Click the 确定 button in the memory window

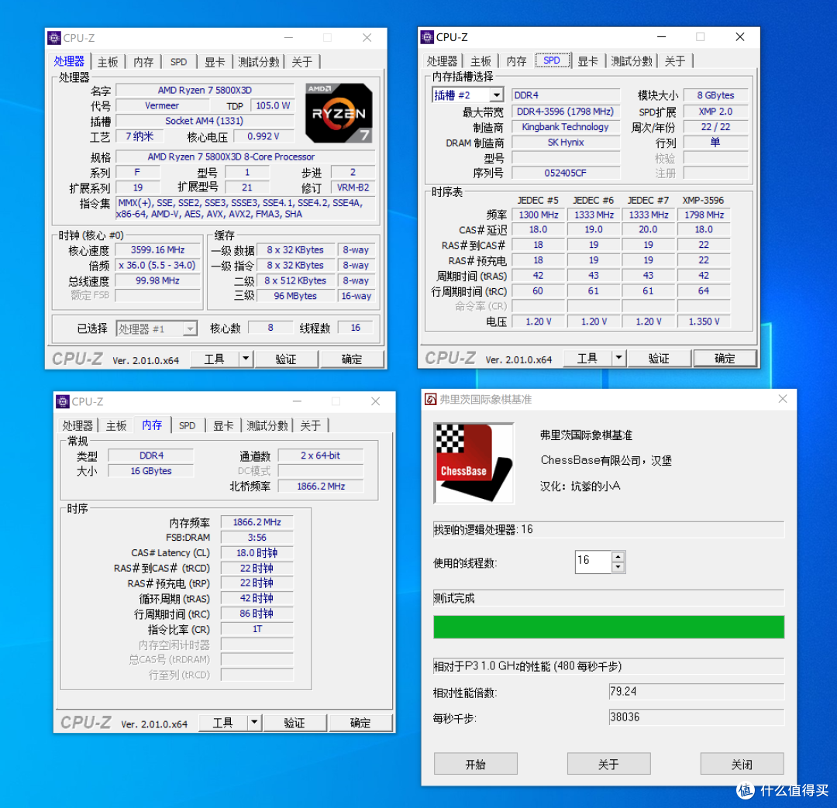click(x=360, y=723)
